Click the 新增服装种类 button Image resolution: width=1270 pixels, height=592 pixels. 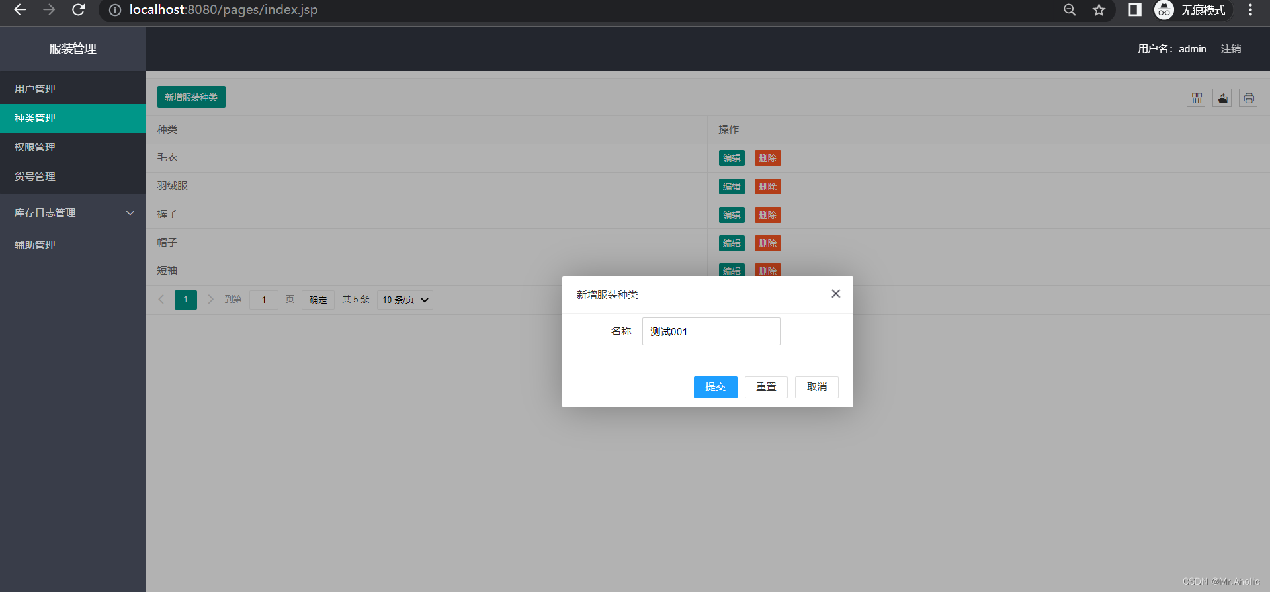[191, 97]
